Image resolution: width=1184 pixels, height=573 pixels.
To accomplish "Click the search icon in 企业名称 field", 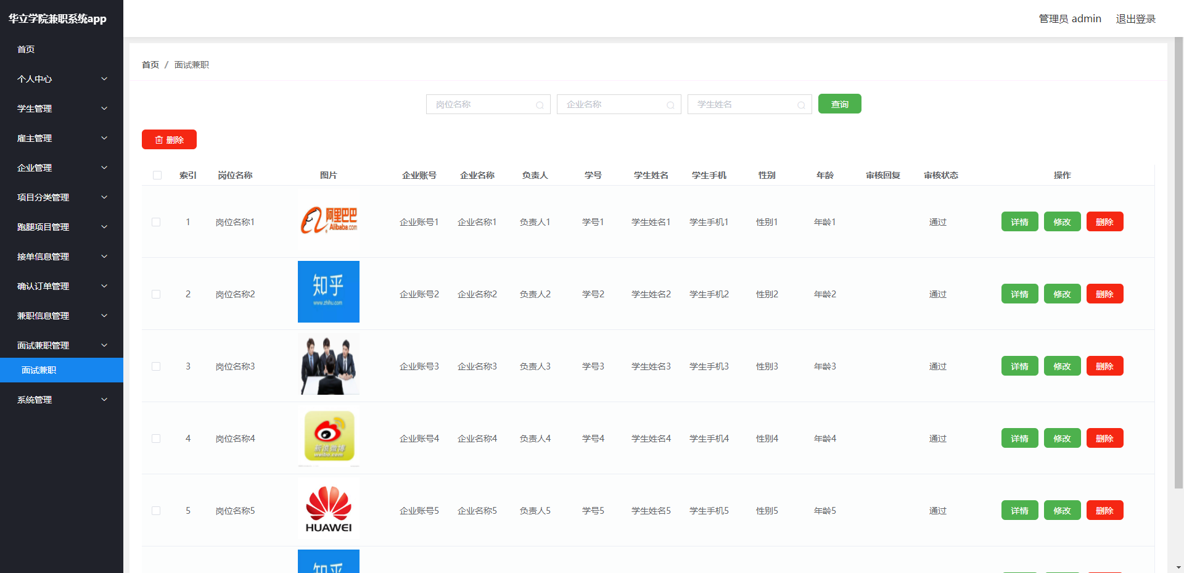I will click(670, 105).
